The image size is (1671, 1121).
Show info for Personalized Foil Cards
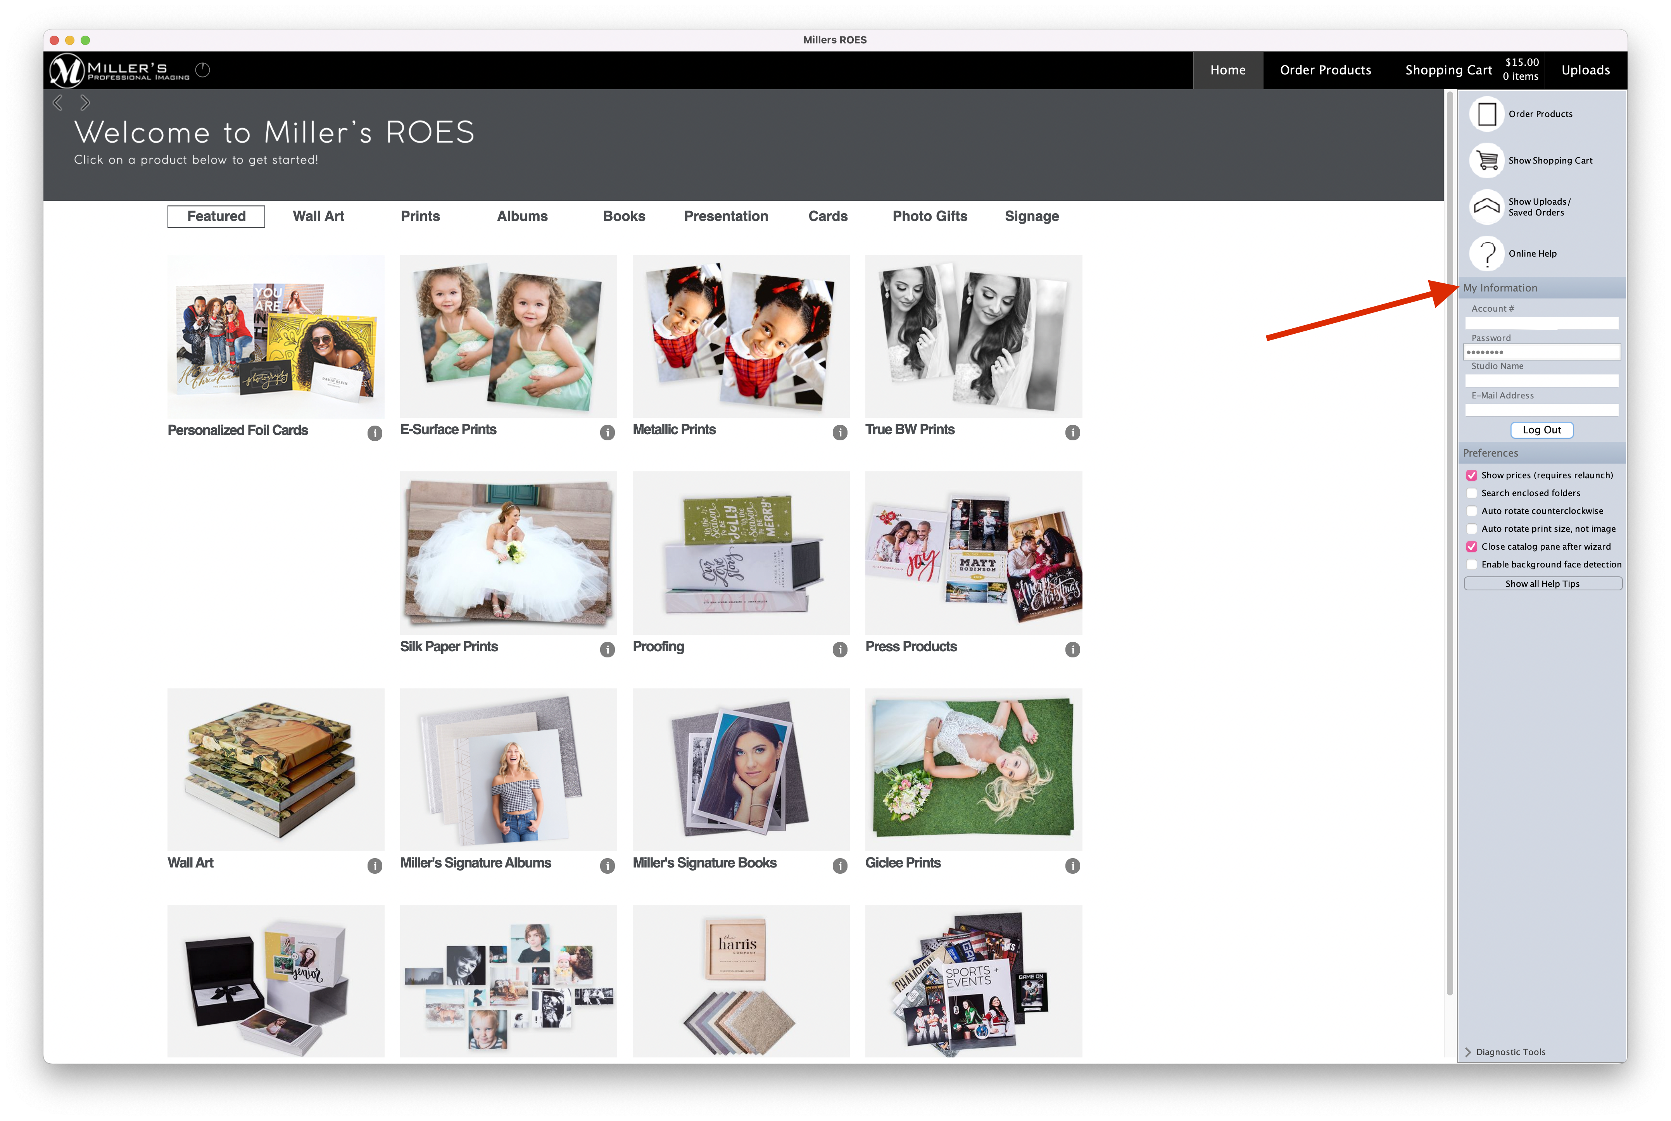coord(375,433)
